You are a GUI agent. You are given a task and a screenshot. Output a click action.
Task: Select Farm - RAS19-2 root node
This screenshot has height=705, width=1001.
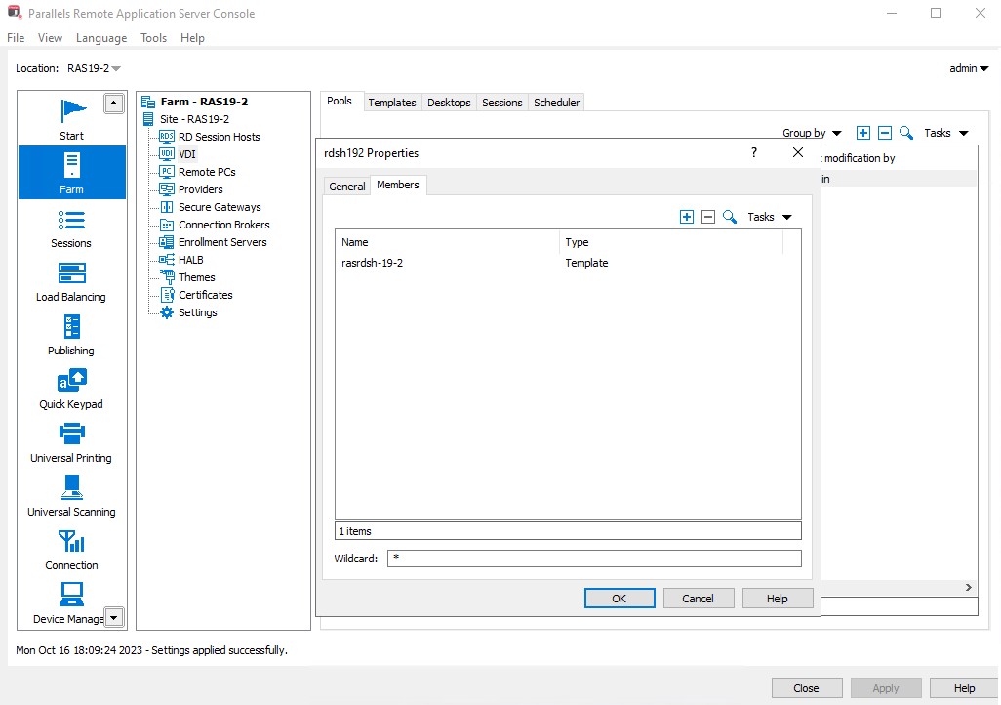click(x=195, y=102)
